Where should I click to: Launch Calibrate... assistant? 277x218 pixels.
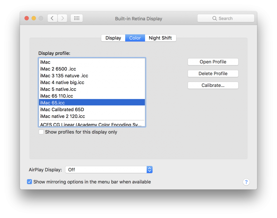(213, 85)
